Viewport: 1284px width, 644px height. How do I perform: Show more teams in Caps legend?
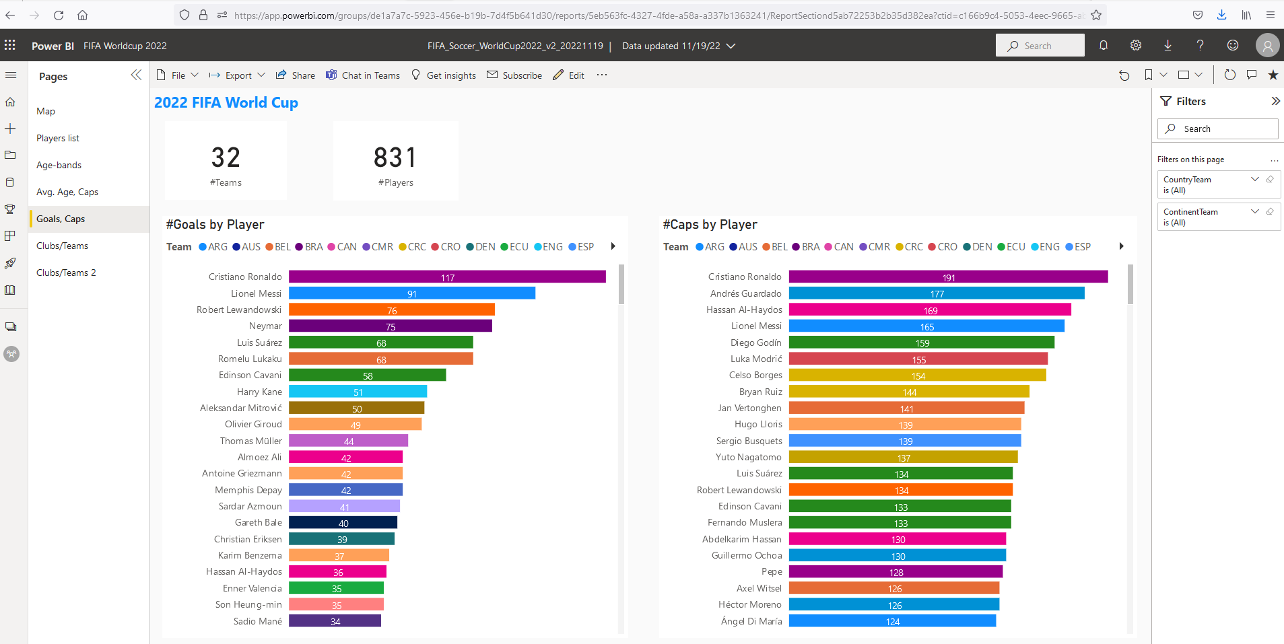1121,246
